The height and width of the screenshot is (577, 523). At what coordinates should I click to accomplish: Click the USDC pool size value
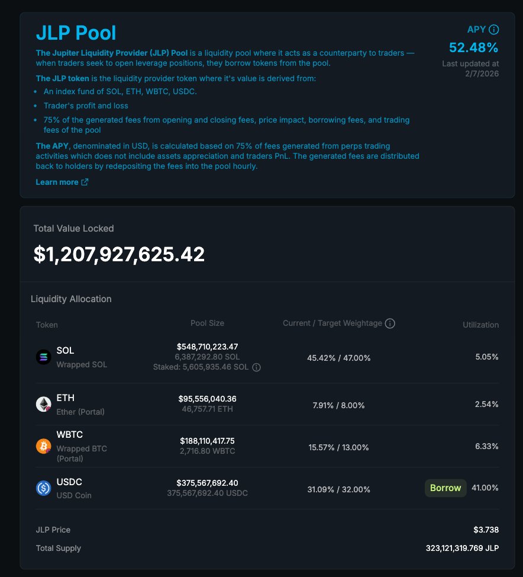tap(207, 483)
